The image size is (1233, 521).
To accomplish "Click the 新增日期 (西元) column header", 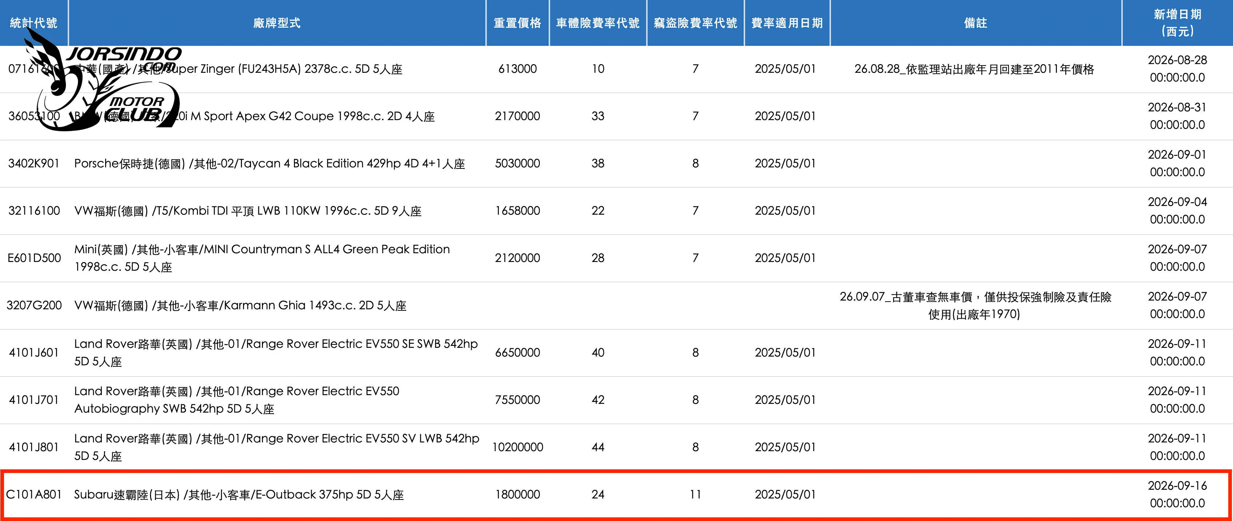I will pyautogui.click(x=1177, y=23).
